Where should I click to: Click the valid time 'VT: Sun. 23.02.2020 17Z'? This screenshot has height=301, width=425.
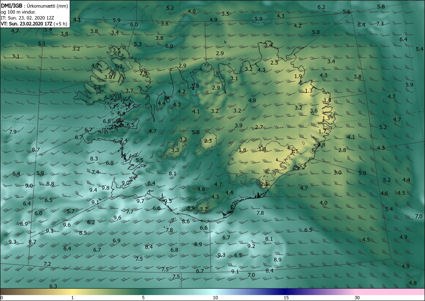(x=26, y=24)
